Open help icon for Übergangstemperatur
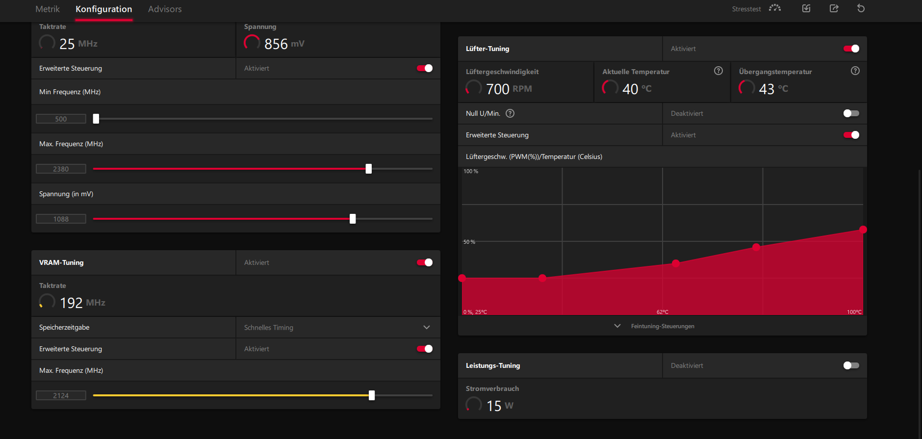This screenshot has height=439, width=922. [x=855, y=71]
